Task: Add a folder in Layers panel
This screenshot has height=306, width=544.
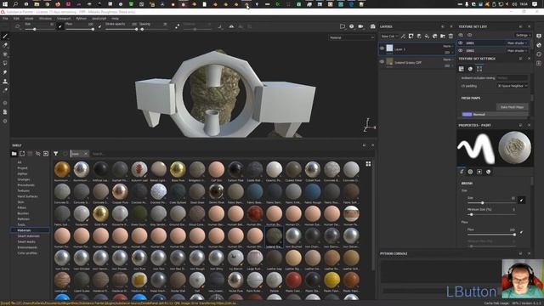Action: (443, 36)
